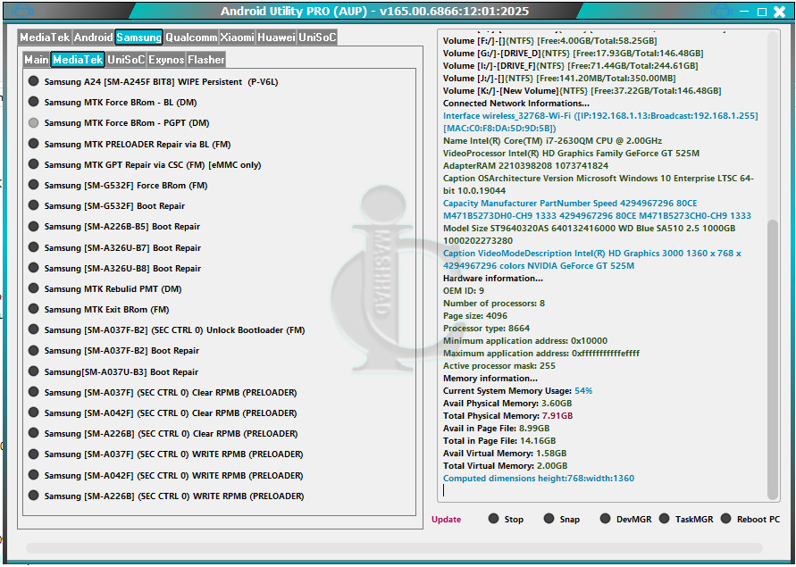Click the Reboot PC button
This screenshot has height=567, width=796.
tap(750, 520)
